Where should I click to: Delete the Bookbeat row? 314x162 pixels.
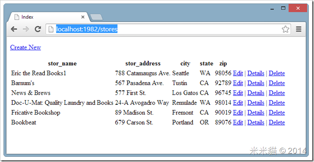pos(277,122)
